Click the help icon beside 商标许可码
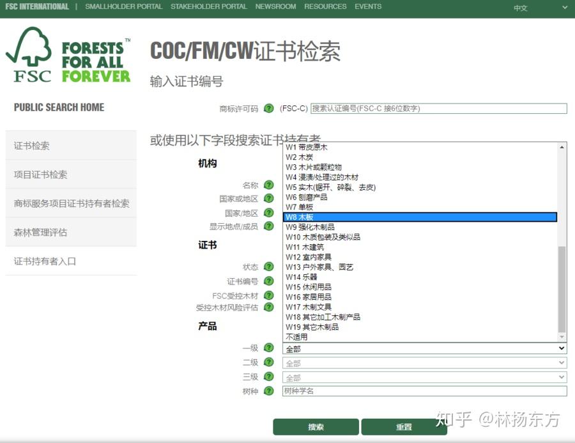Screen dimensions: 575x443 pyautogui.click(x=269, y=108)
